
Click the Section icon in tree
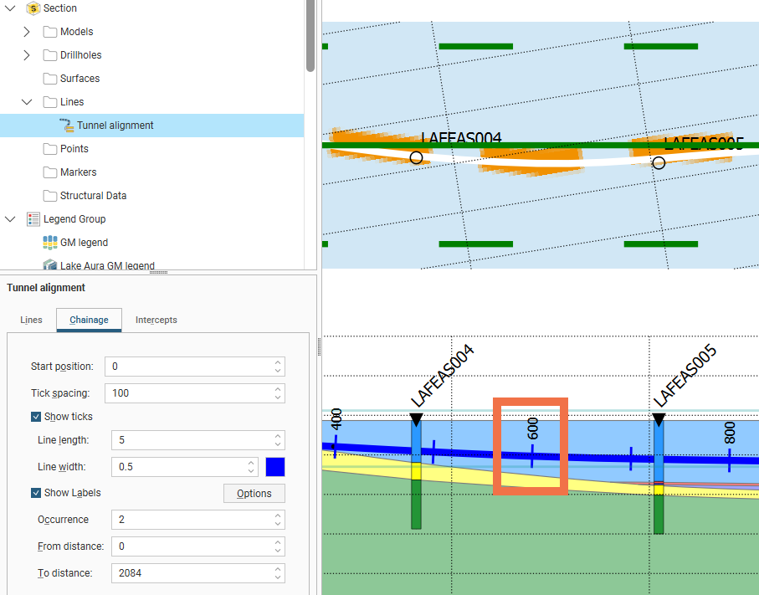[x=33, y=8]
